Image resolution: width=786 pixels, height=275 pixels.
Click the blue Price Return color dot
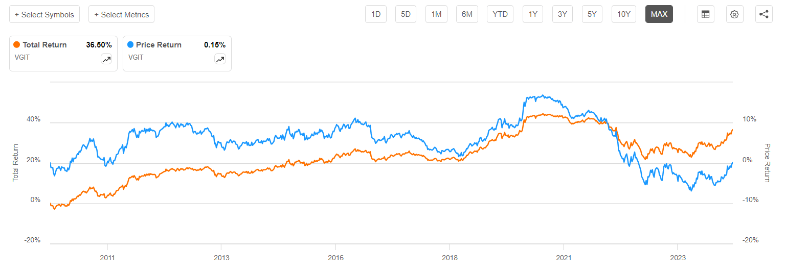131,45
